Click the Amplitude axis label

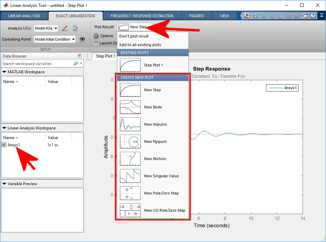(105, 147)
